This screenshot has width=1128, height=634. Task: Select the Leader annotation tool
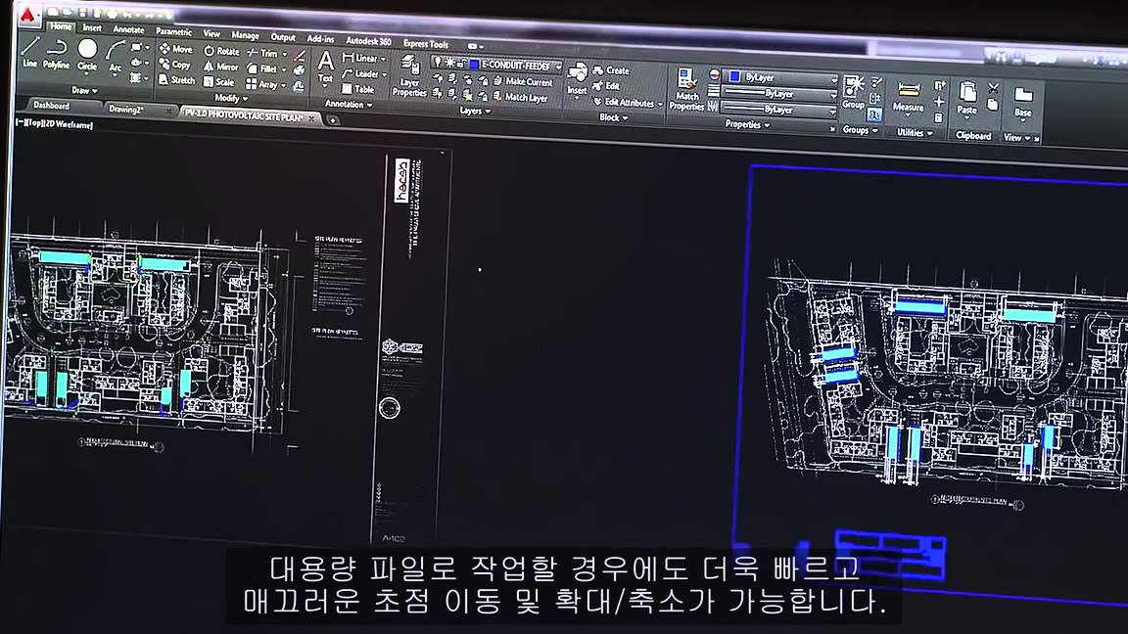click(x=364, y=73)
